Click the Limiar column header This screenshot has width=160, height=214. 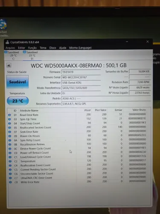pos(119,110)
